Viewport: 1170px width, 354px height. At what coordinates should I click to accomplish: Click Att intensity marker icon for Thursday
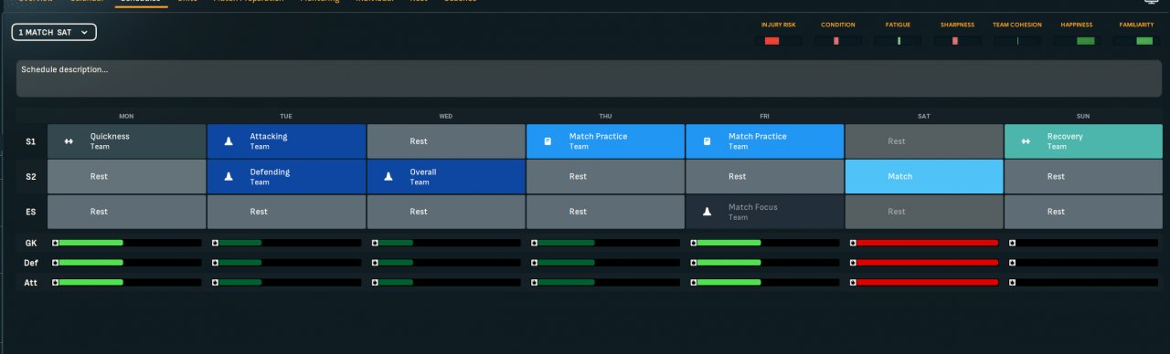pos(534,283)
